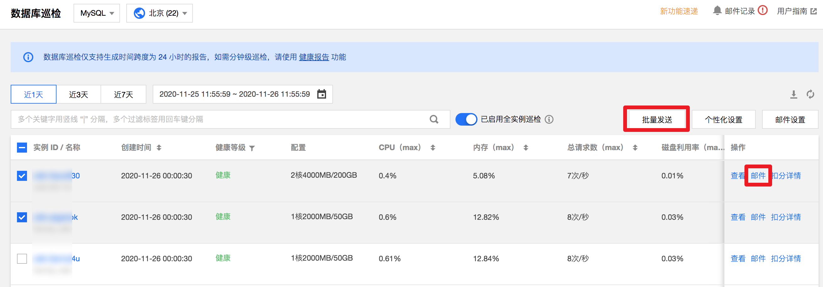This screenshot has height=287, width=823.
Task: Click the refresh icon above the table
Action: pos(810,95)
